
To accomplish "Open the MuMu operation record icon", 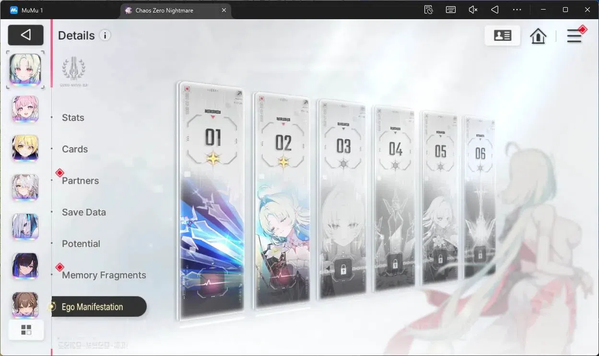I will [x=429, y=10].
